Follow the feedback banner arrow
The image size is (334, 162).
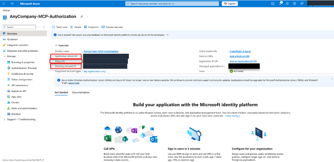tap(167, 35)
